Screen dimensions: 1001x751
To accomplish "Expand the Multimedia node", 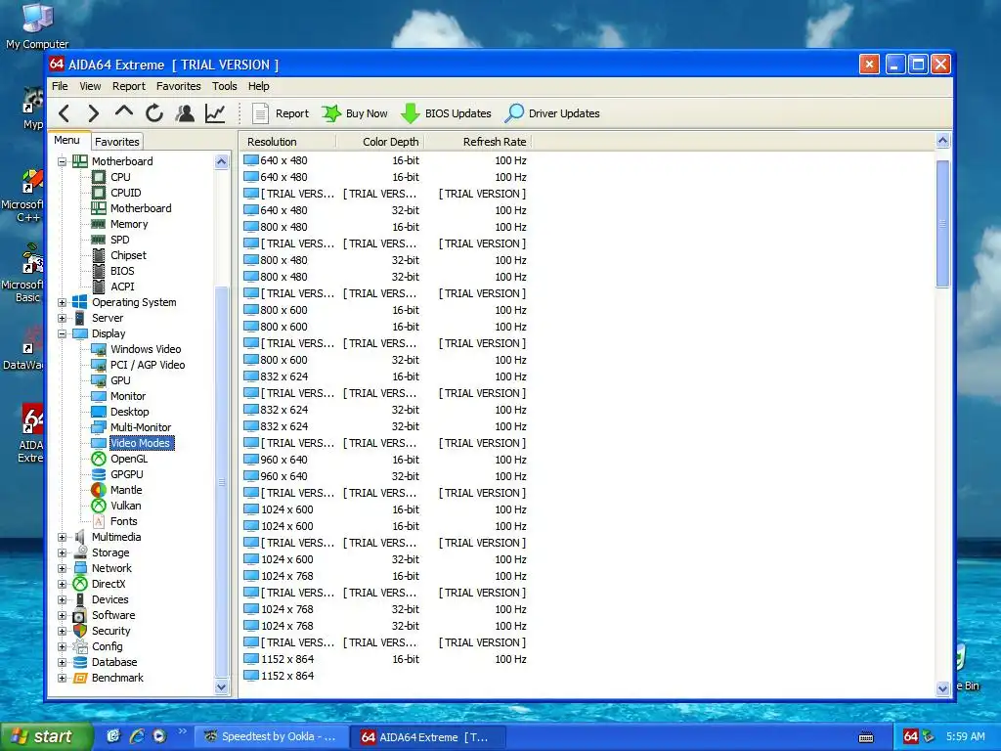I will pyautogui.click(x=62, y=537).
